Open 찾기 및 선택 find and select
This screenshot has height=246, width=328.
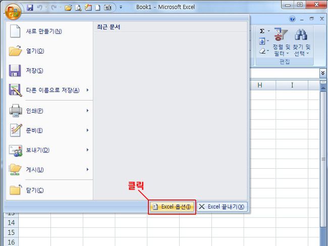[x=301, y=42]
